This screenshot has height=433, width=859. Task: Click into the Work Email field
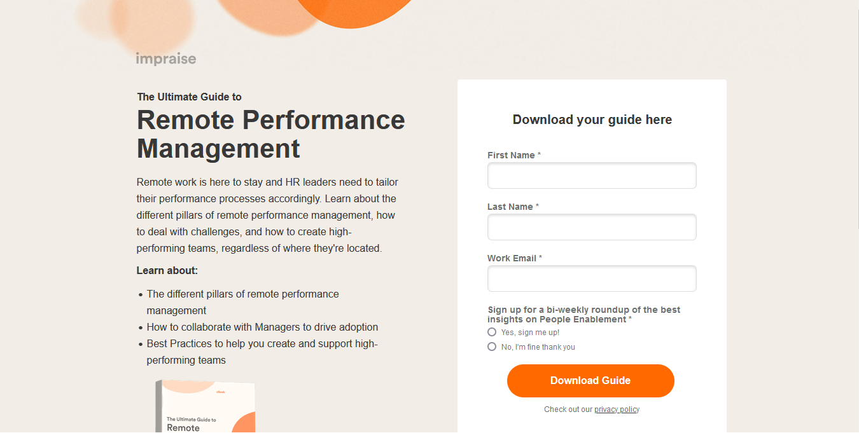[x=592, y=278]
